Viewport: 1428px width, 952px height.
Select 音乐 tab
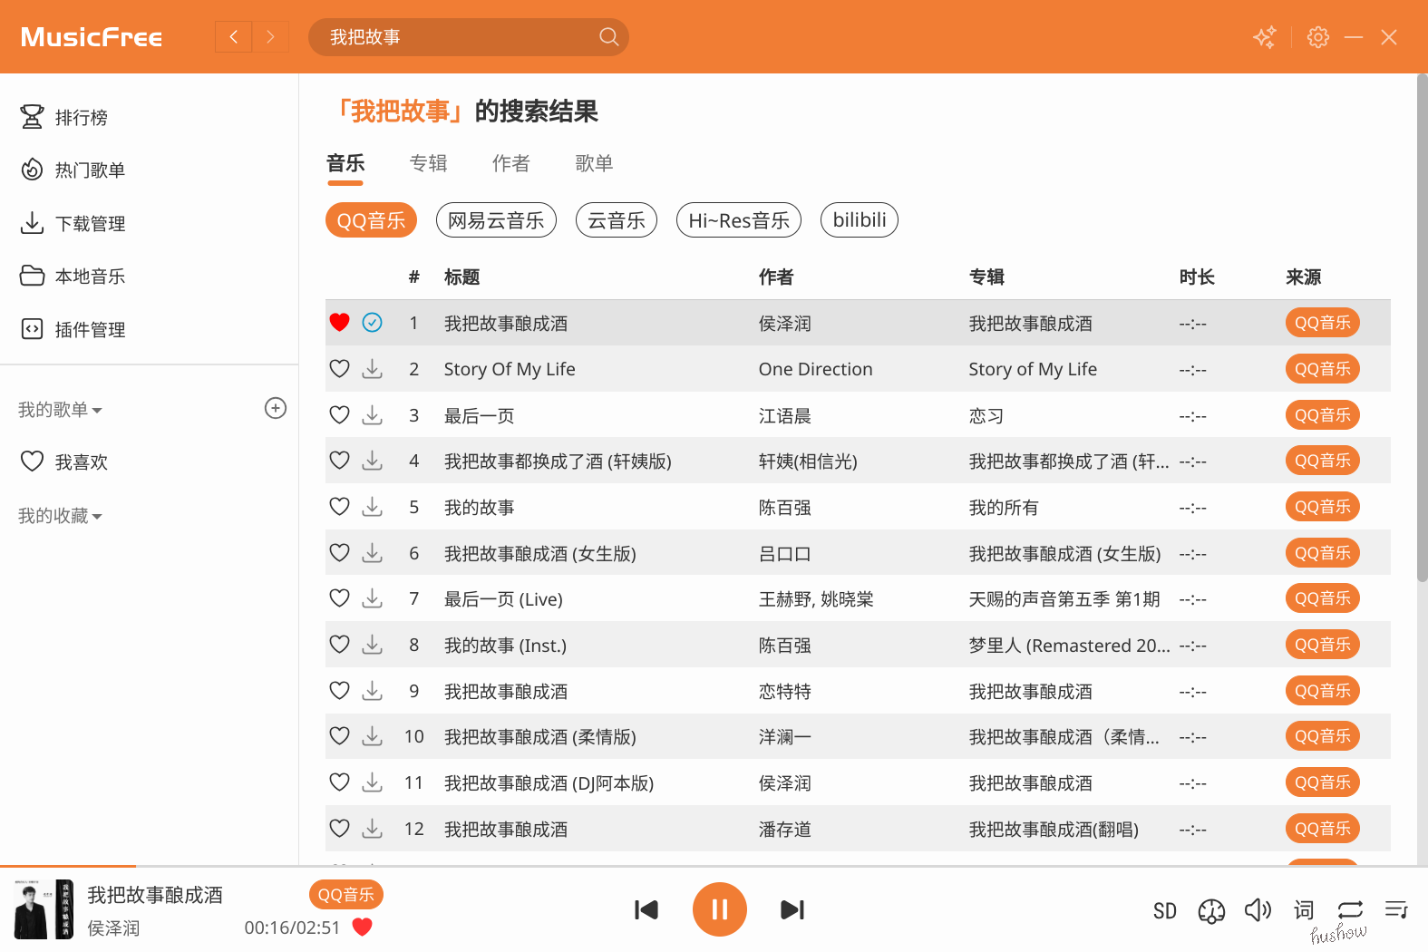click(x=345, y=163)
